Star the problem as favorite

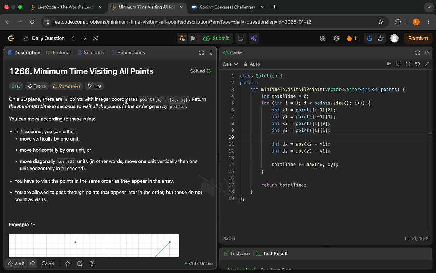68,263
